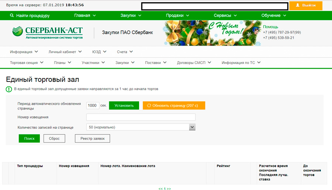Screen dimensions: 332x190
Task: Open the Сервисы menu
Action: pos(225,15)
